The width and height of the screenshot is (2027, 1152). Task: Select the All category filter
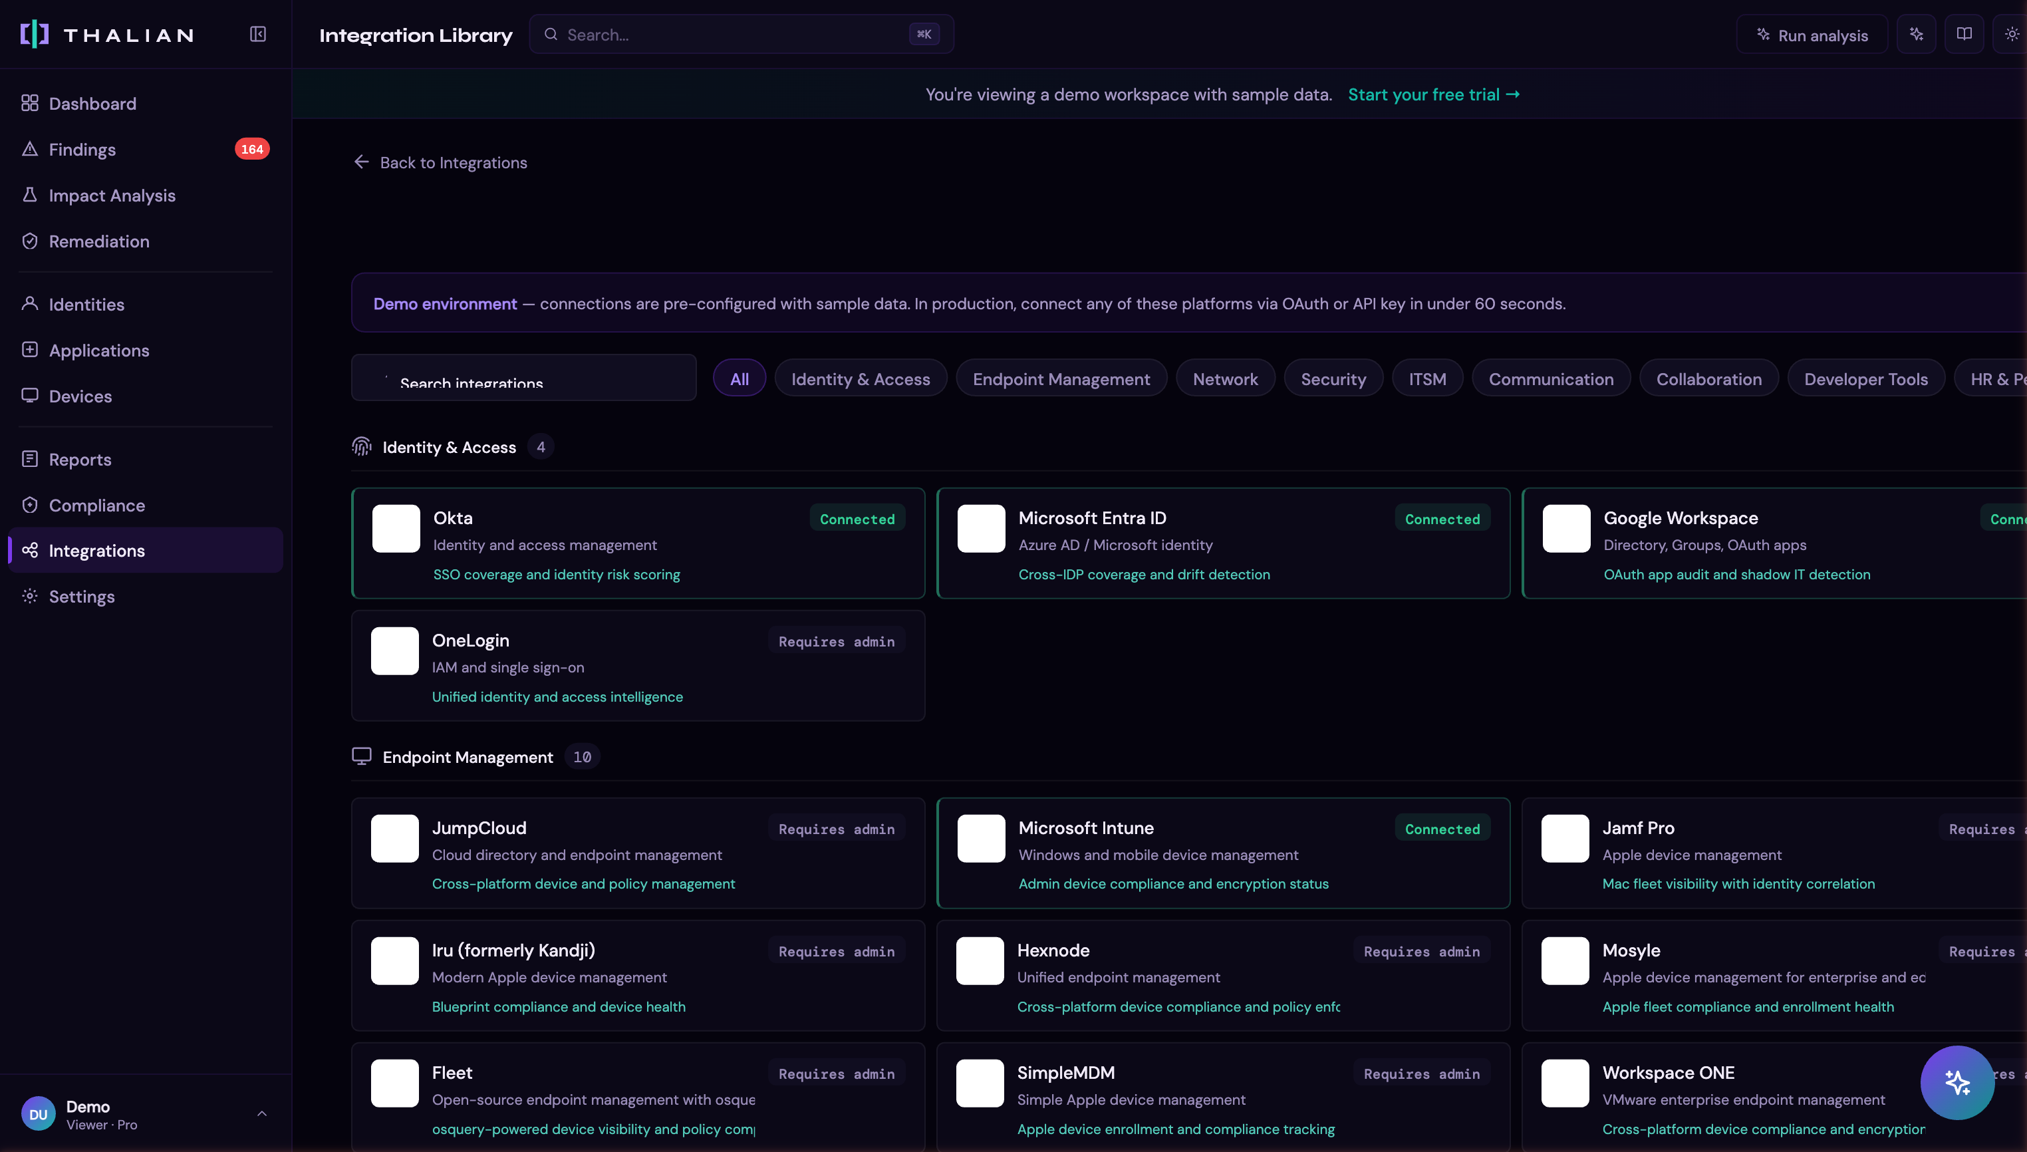(x=739, y=379)
